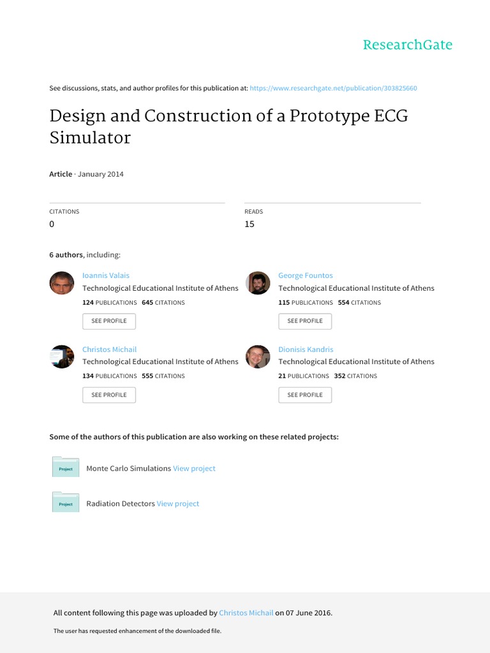See profile of George Fountos
The height and width of the screenshot is (653, 490).
pyautogui.click(x=305, y=321)
